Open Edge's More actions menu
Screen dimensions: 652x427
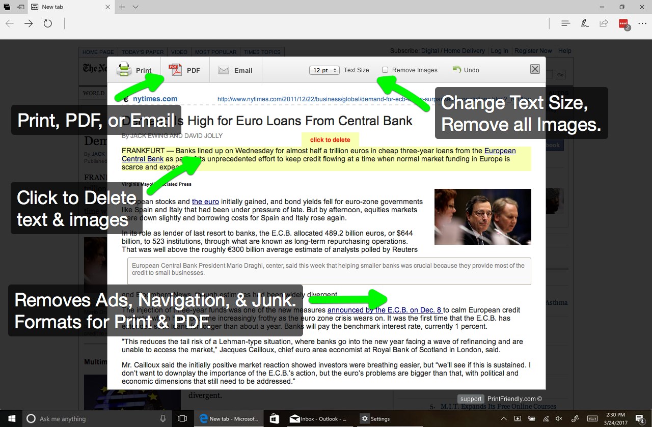click(642, 23)
